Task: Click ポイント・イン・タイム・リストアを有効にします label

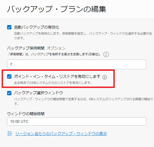Action: pyautogui.click(x=57, y=76)
